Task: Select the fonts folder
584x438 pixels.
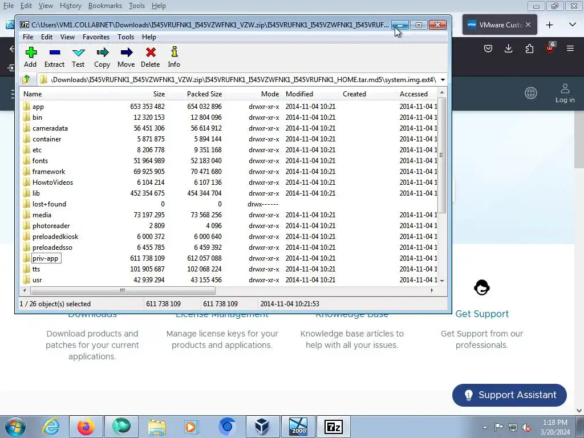Action: pyautogui.click(x=40, y=160)
